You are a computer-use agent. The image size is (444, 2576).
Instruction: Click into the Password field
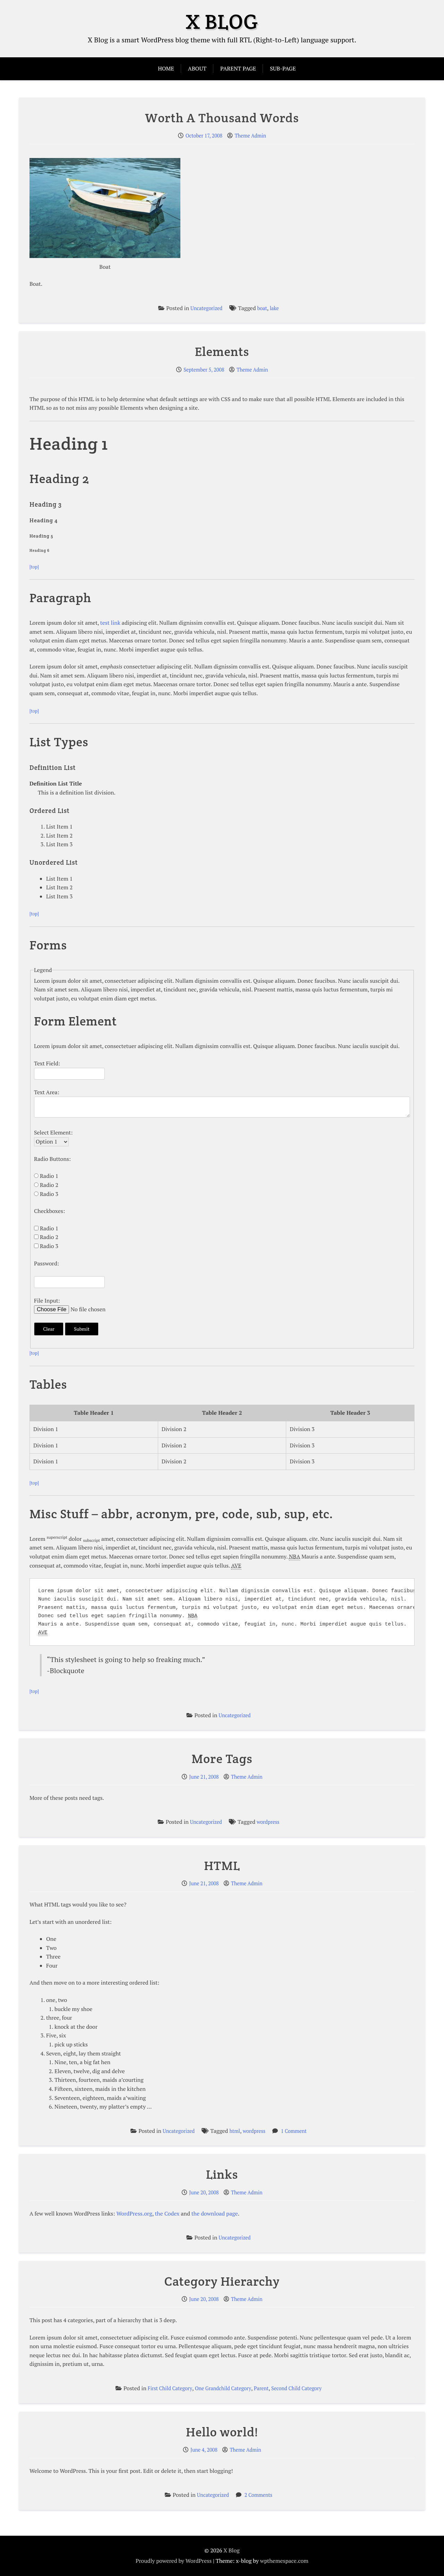click(69, 1282)
